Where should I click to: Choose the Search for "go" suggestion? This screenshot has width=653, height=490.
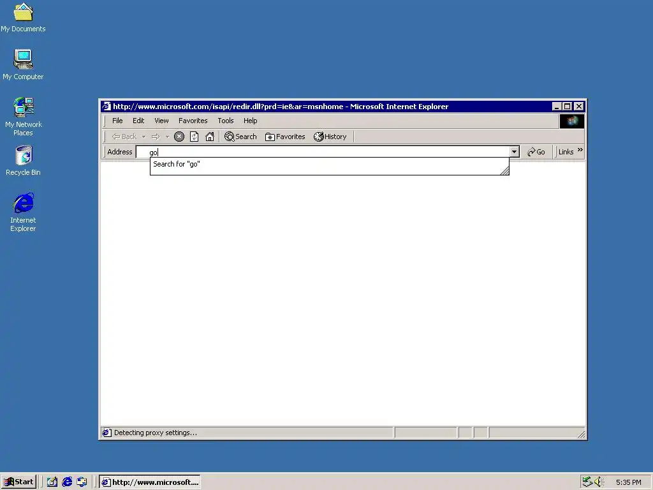[x=177, y=164]
